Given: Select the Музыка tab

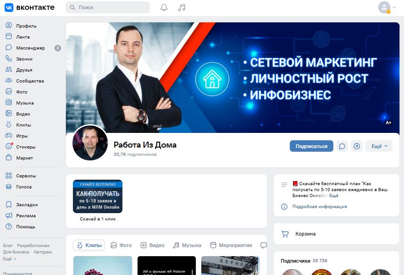Looking at the screenshot, I should (x=187, y=245).
